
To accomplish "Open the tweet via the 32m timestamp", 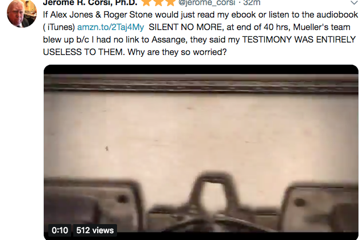I will pyautogui.click(x=252, y=3).
